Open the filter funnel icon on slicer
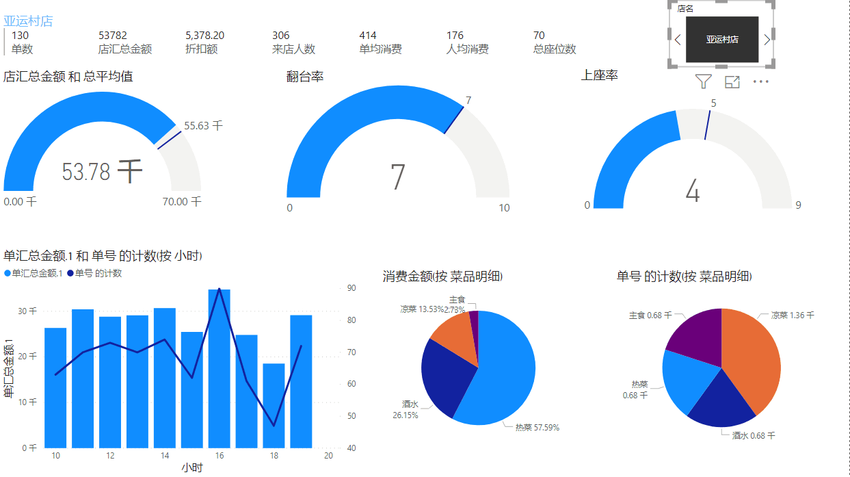The height and width of the screenshot is (477, 850). [703, 81]
